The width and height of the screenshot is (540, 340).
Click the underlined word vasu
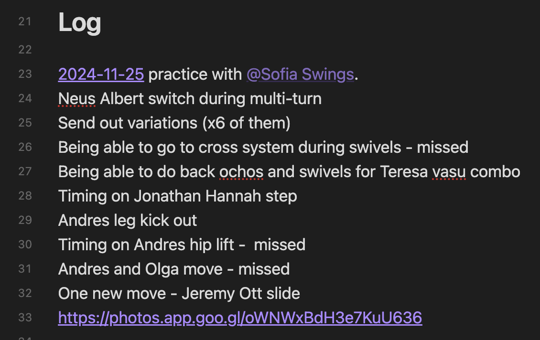[x=448, y=171]
